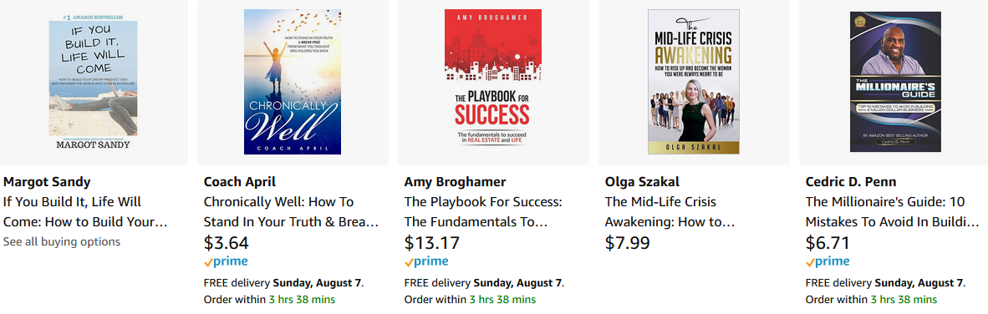Click the author name Olga Szakal
The height and width of the screenshot is (314, 988).
click(643, 183)
